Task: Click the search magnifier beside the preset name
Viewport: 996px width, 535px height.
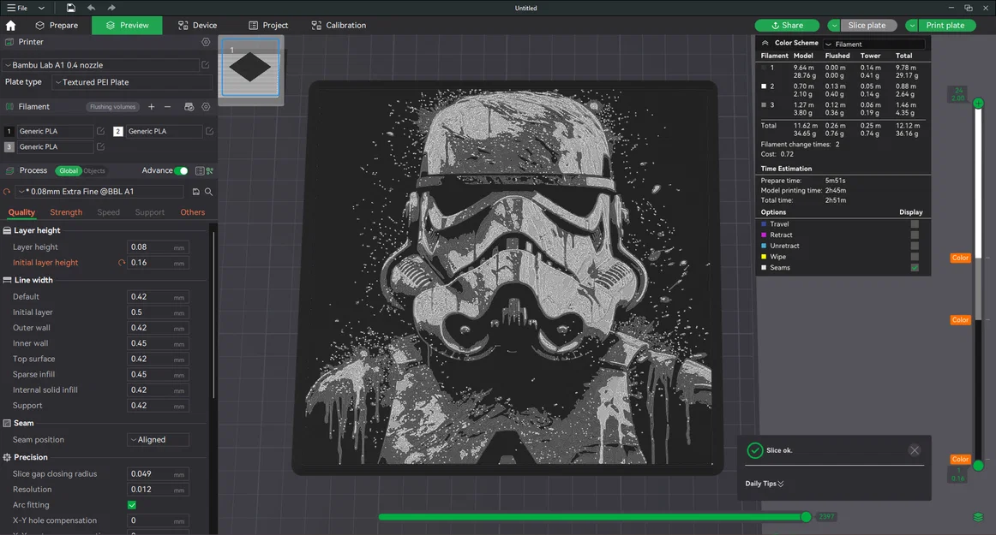Action: (x=208, y=192)
